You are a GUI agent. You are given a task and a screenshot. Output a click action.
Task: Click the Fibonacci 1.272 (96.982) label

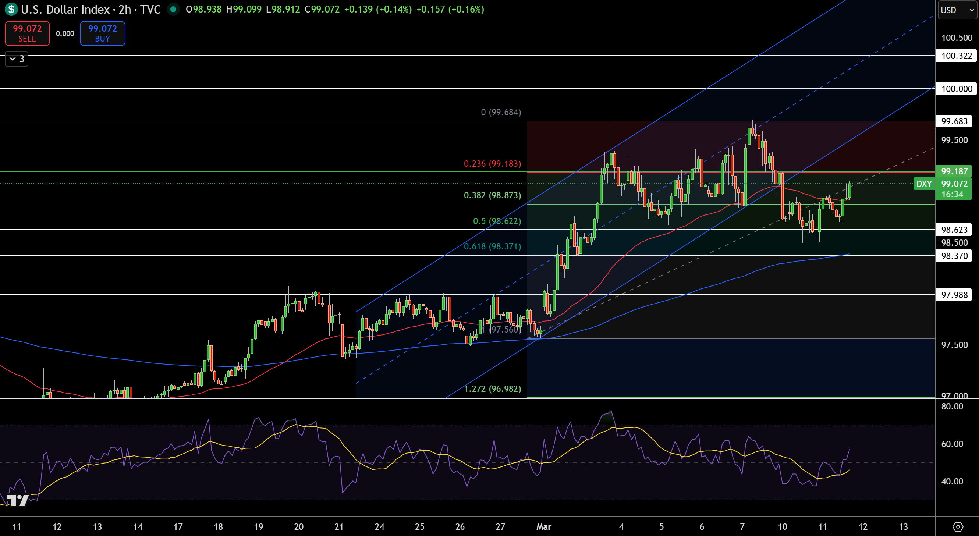pos(492,389)
